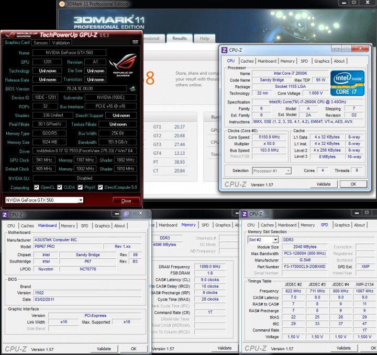Open the Caches tab in the CPU-Z CPU window
The image size is (377, 355).
click(247, 61)
